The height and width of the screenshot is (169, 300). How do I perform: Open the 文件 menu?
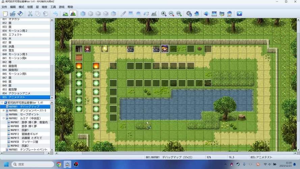click(4, 7)
